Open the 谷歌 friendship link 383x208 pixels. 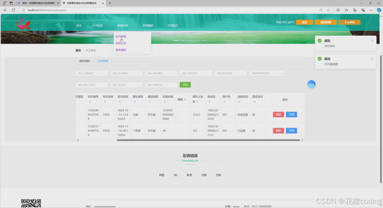204,175
